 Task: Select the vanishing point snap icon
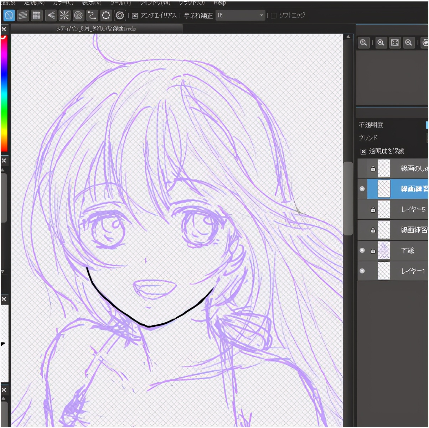click(x=51, y=15)
